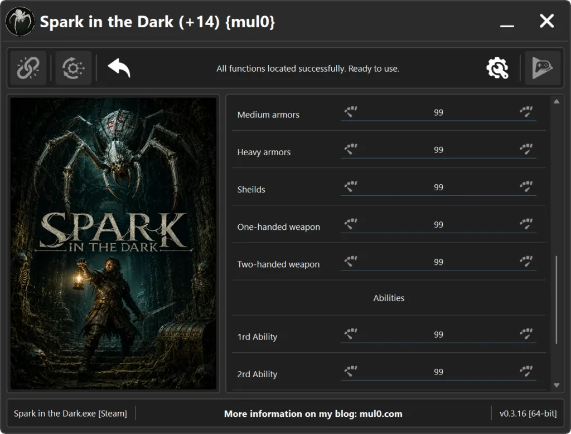This screenshot has height=434, width=571.
Task: Click the scrollbar down arrow
Action: point(557,385)
